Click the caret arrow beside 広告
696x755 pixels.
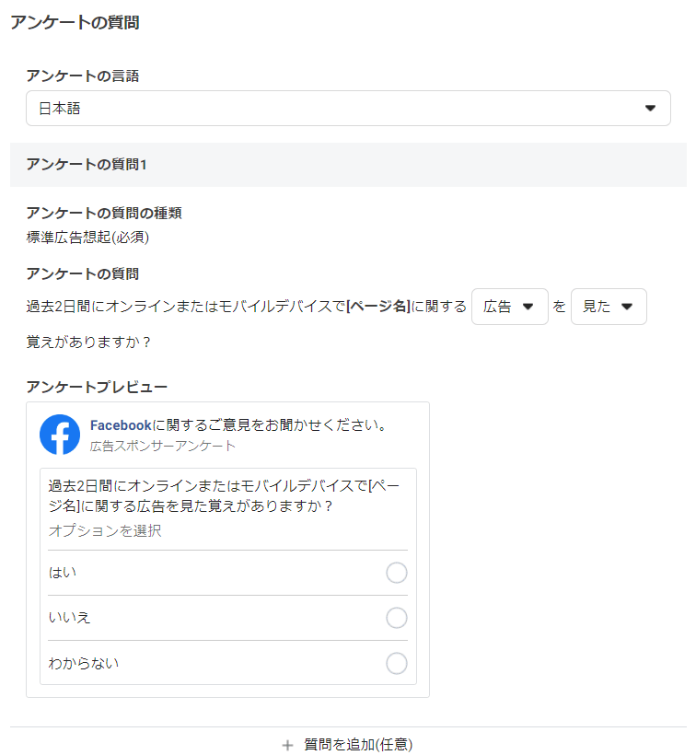pyautogui.click(x=528, y=307)
